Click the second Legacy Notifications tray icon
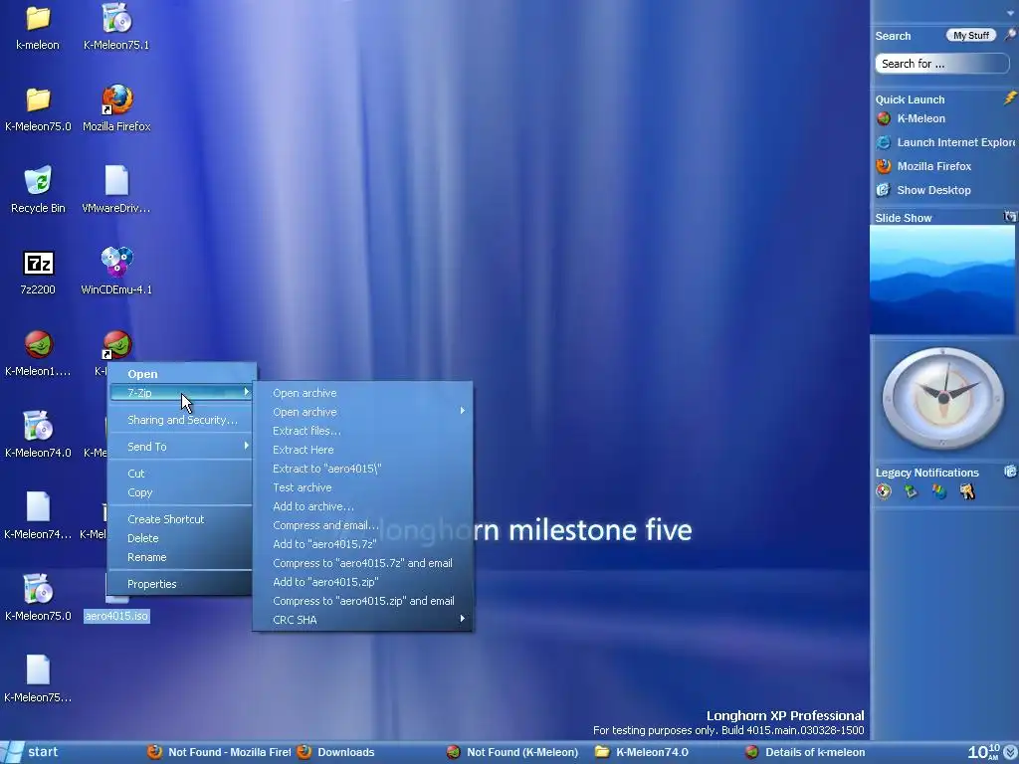Screen dimensions: 1019x764 (x=912, y=491)
